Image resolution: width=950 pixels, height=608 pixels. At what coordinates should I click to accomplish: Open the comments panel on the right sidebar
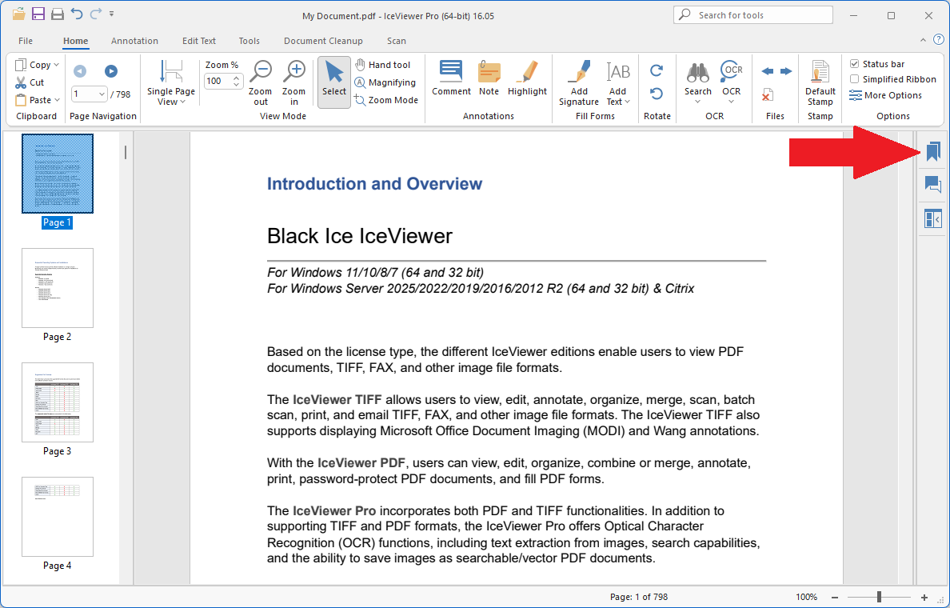[x=933, y=184]
